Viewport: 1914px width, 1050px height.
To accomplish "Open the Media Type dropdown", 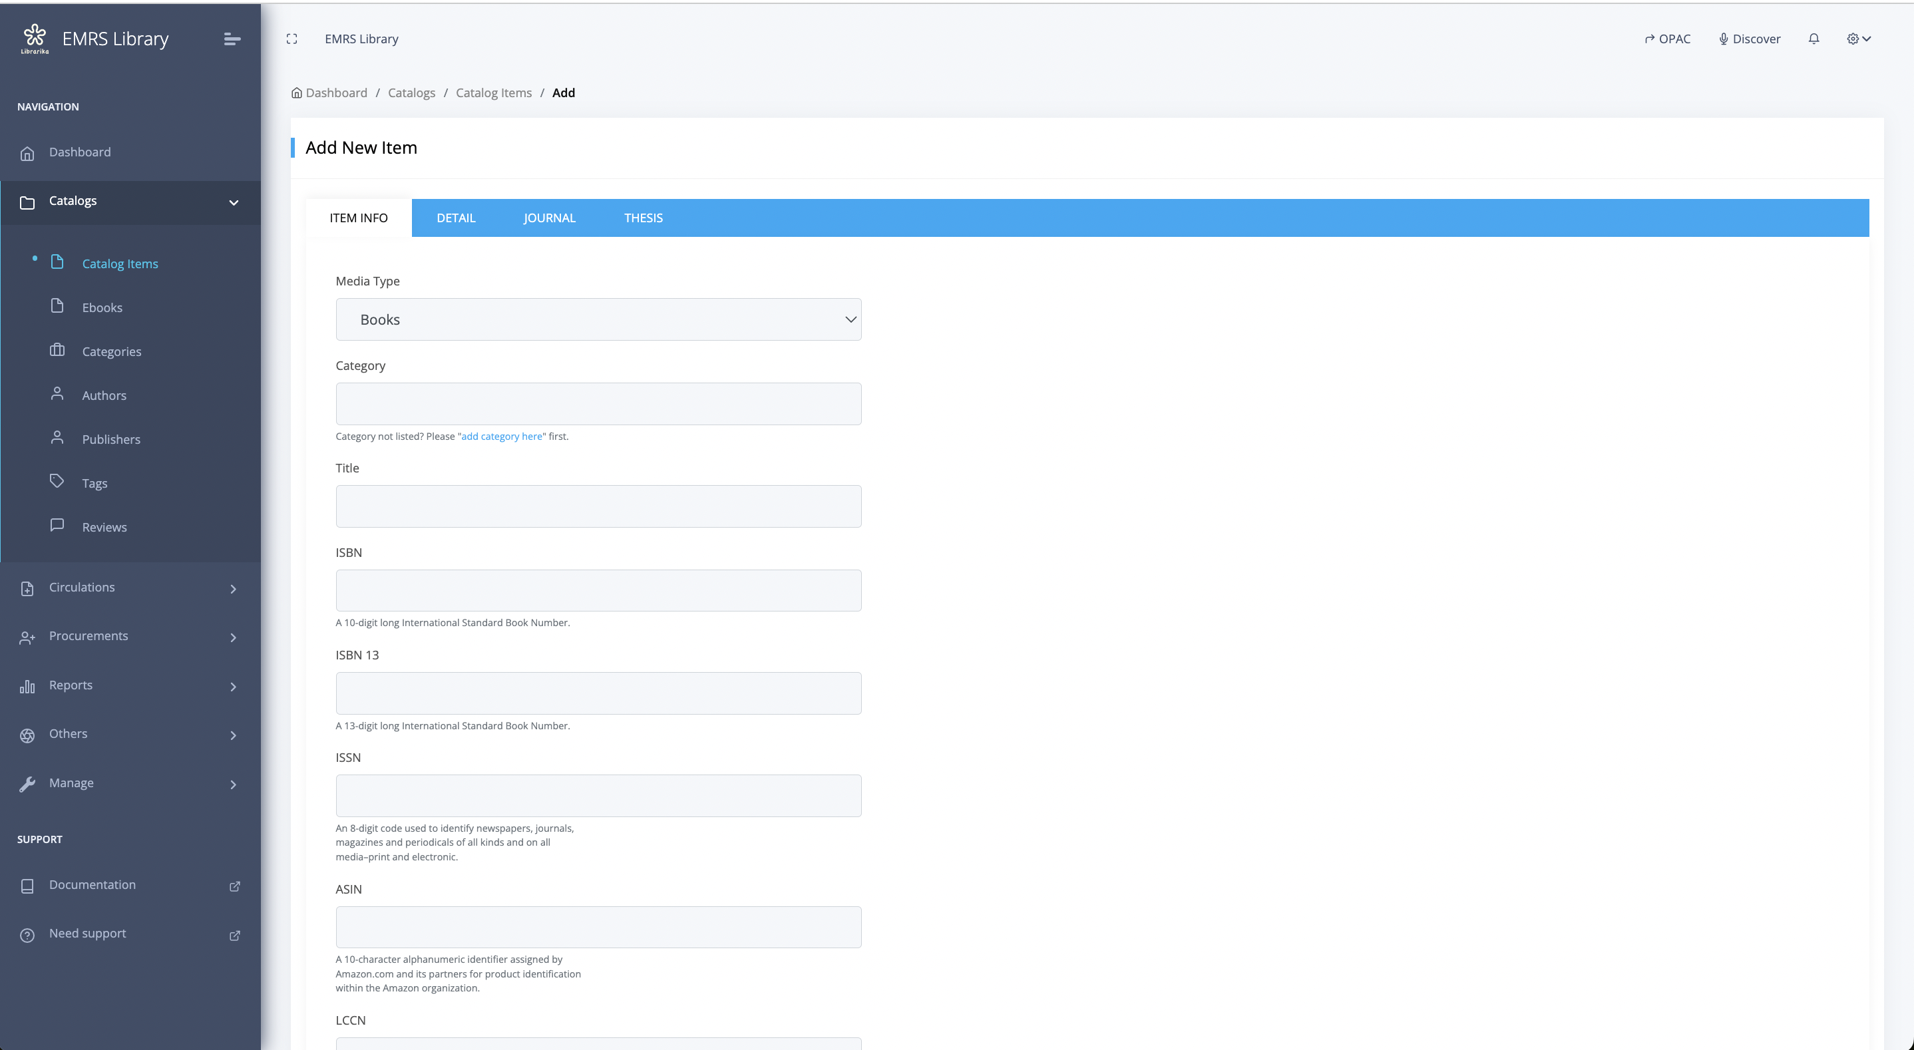I will pyautogui.click(x=598, y=319).
